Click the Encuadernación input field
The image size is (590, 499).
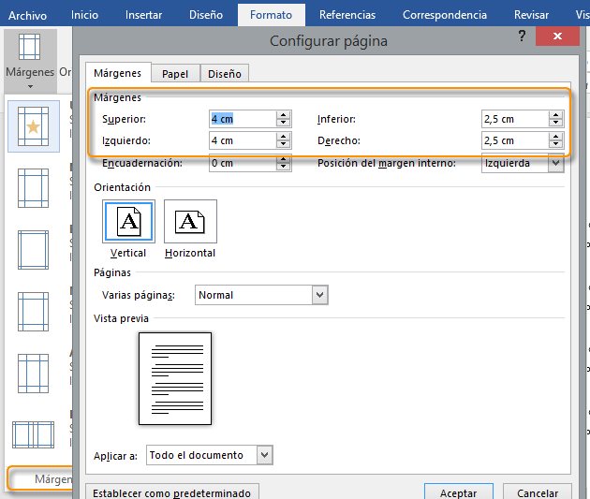click(x=243, y=163)
